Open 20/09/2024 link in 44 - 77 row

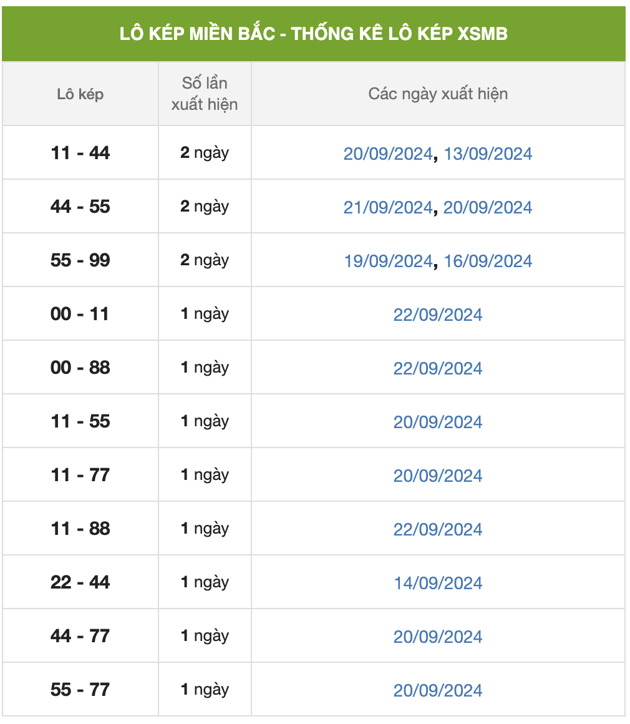438,637
